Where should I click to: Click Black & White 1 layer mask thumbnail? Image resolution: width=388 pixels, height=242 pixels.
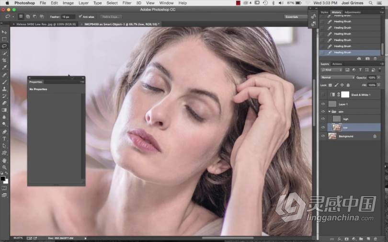345,94
